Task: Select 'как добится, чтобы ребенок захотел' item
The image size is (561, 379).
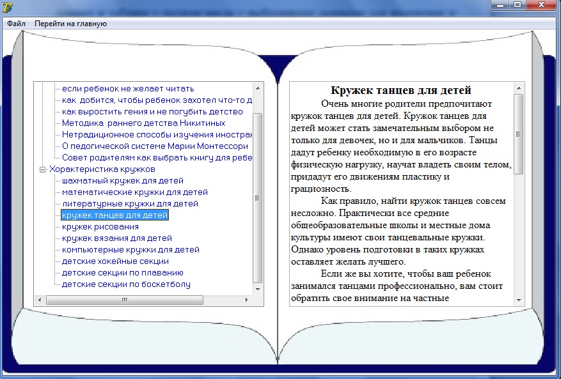Action: (157, 100)
